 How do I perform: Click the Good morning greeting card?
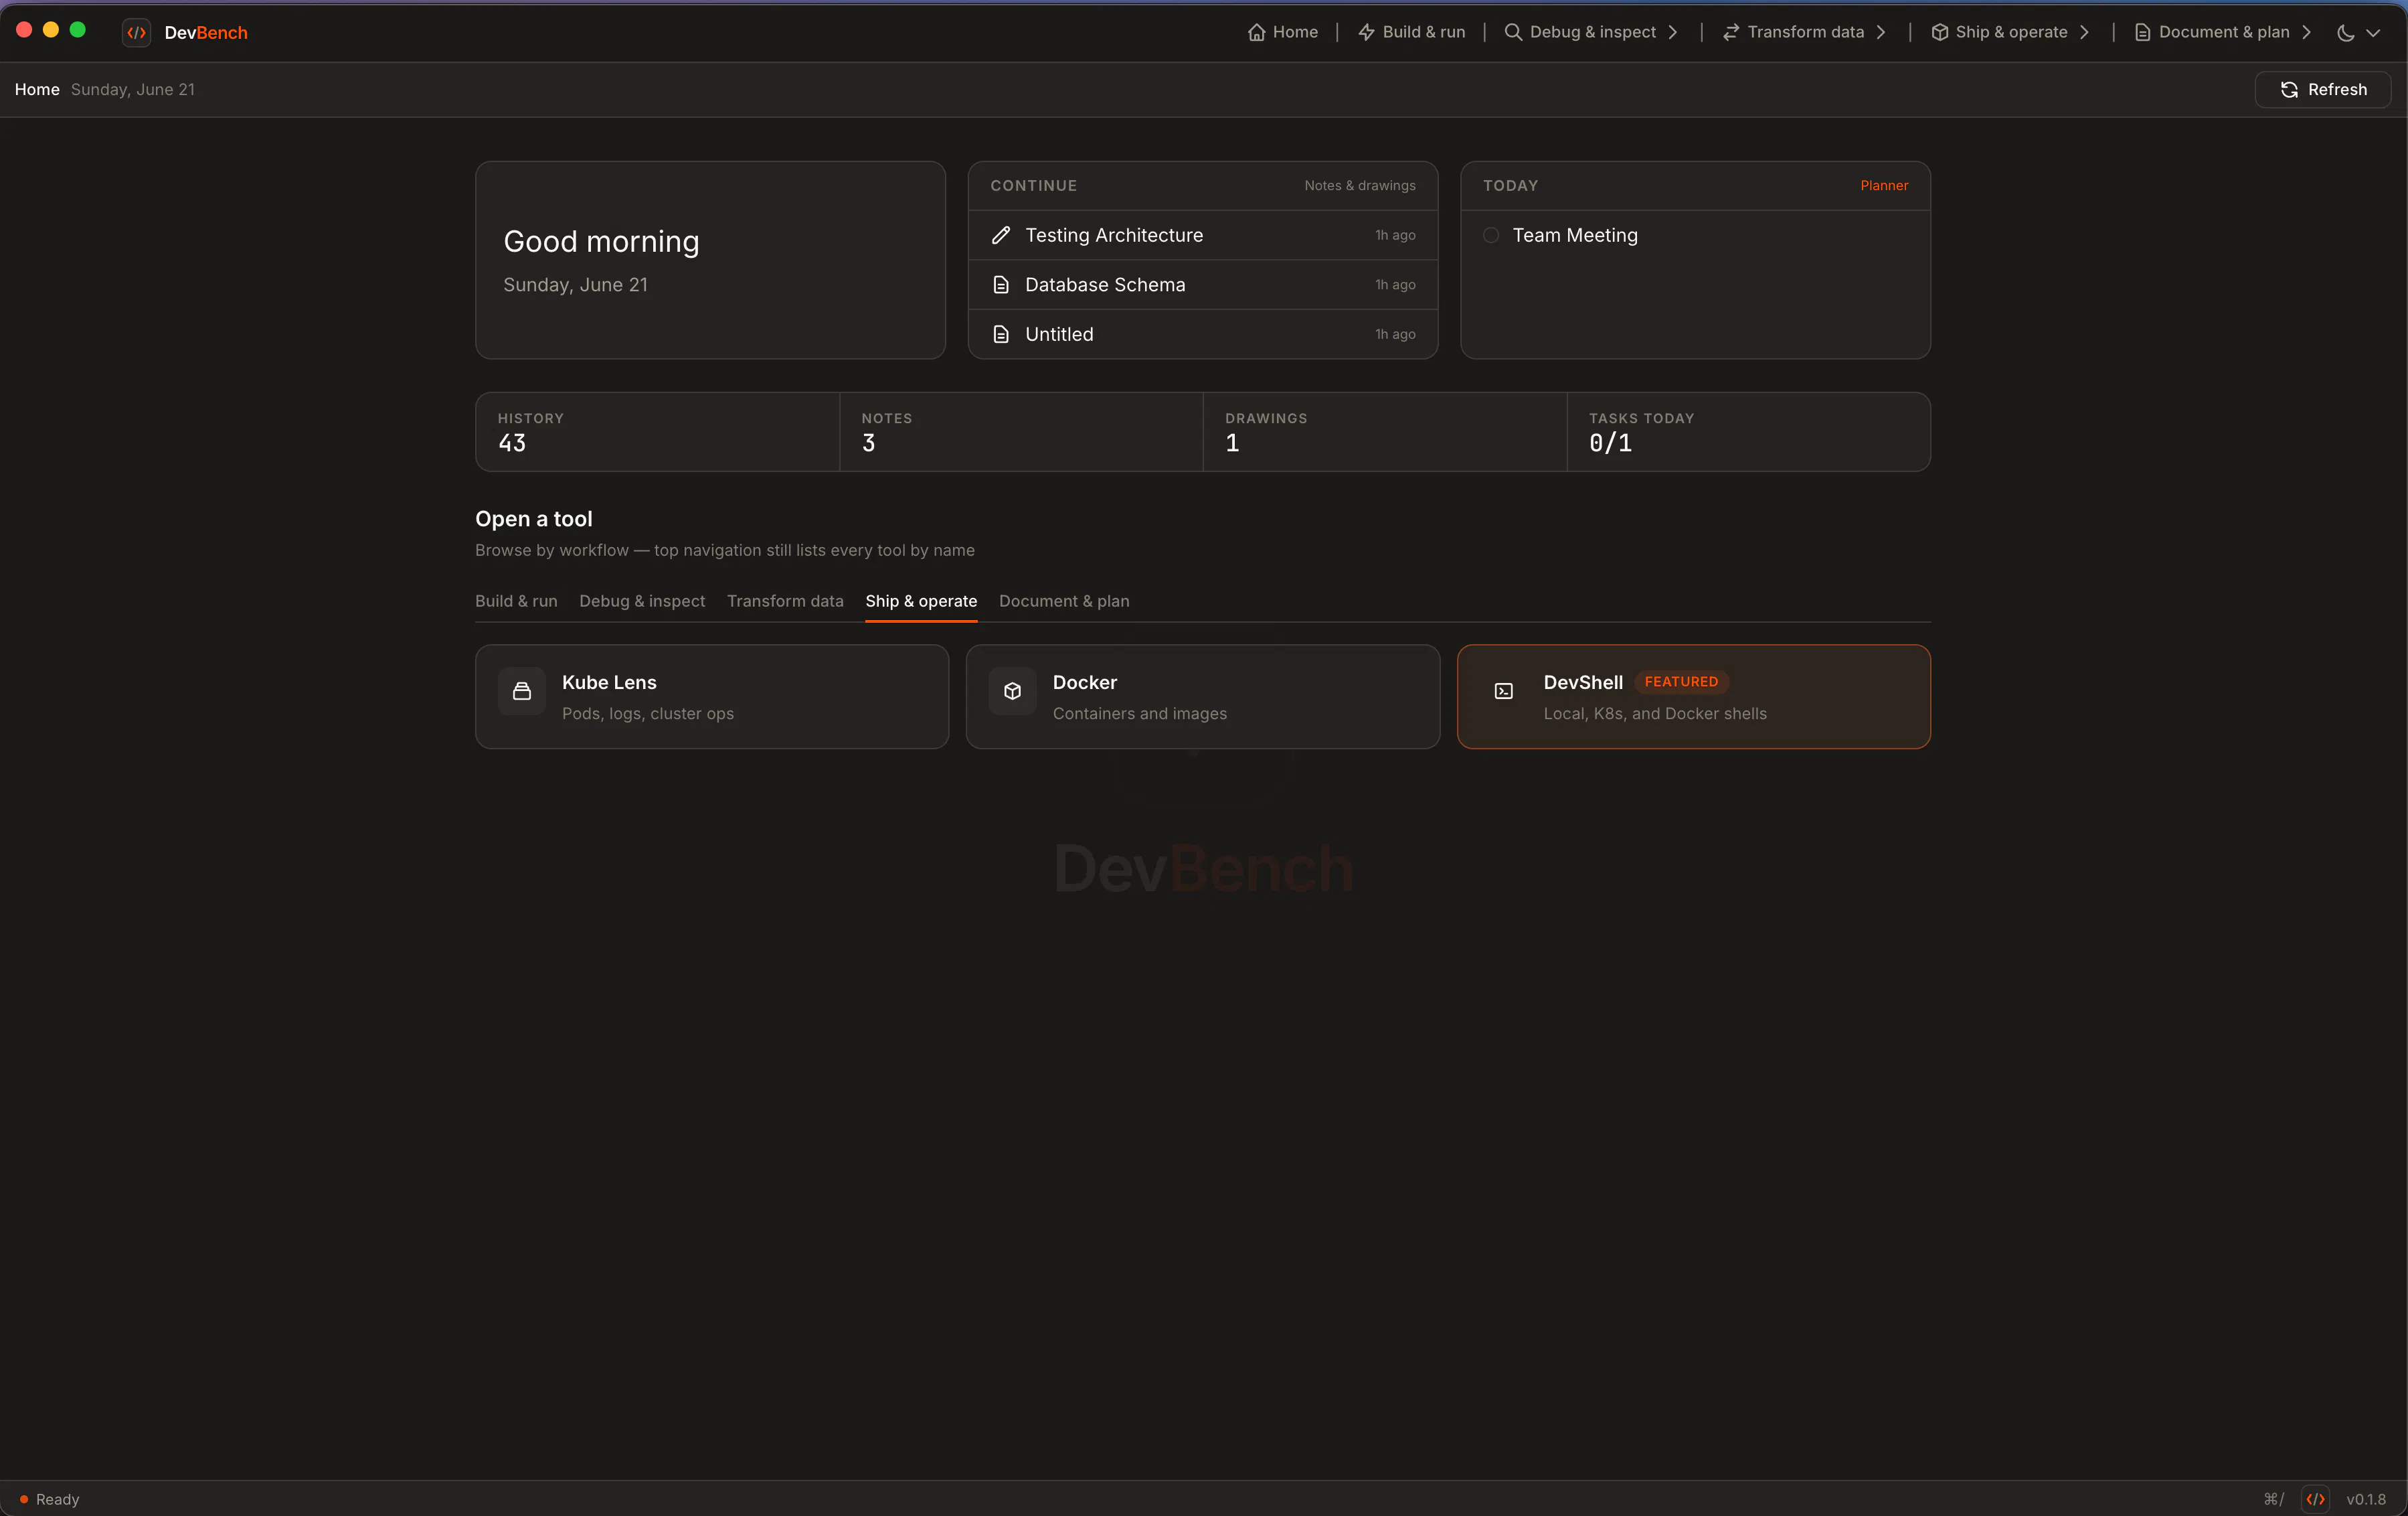710,260
